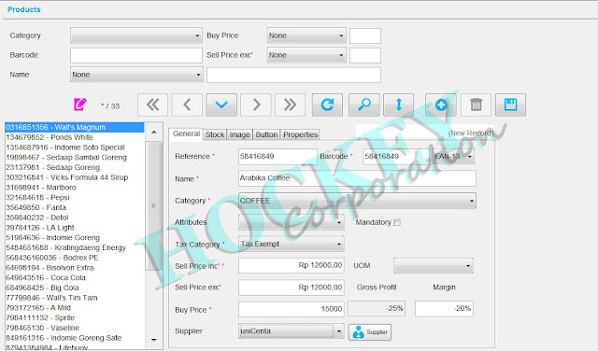Go to first record with double-left arrow

click(152, 105)
